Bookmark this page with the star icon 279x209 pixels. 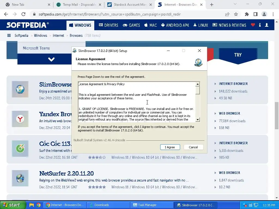[x=236, y=14]
